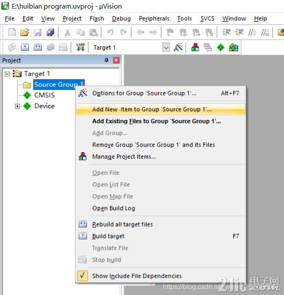Click the Open file folder icon

[25, 32]
